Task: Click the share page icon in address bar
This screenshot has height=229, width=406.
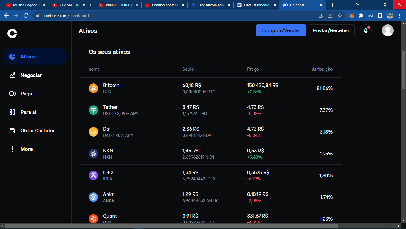Action: click(330, 16)
